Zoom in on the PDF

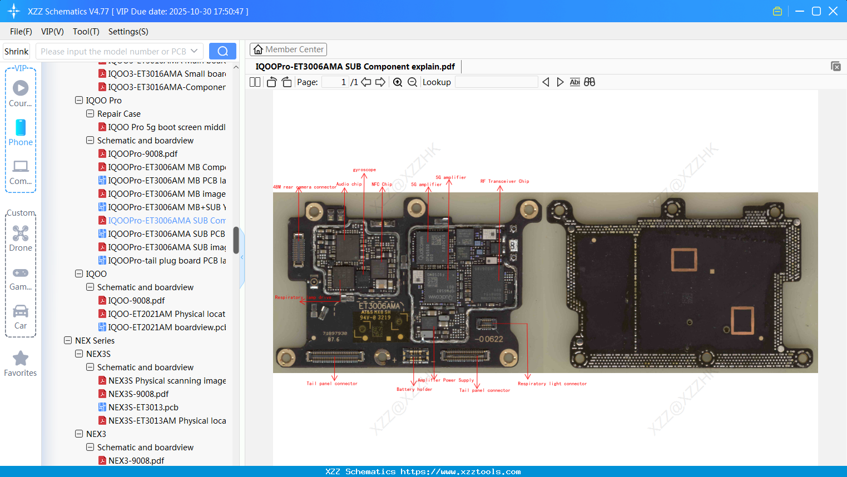pyautogui.click(x=398, y=82)
